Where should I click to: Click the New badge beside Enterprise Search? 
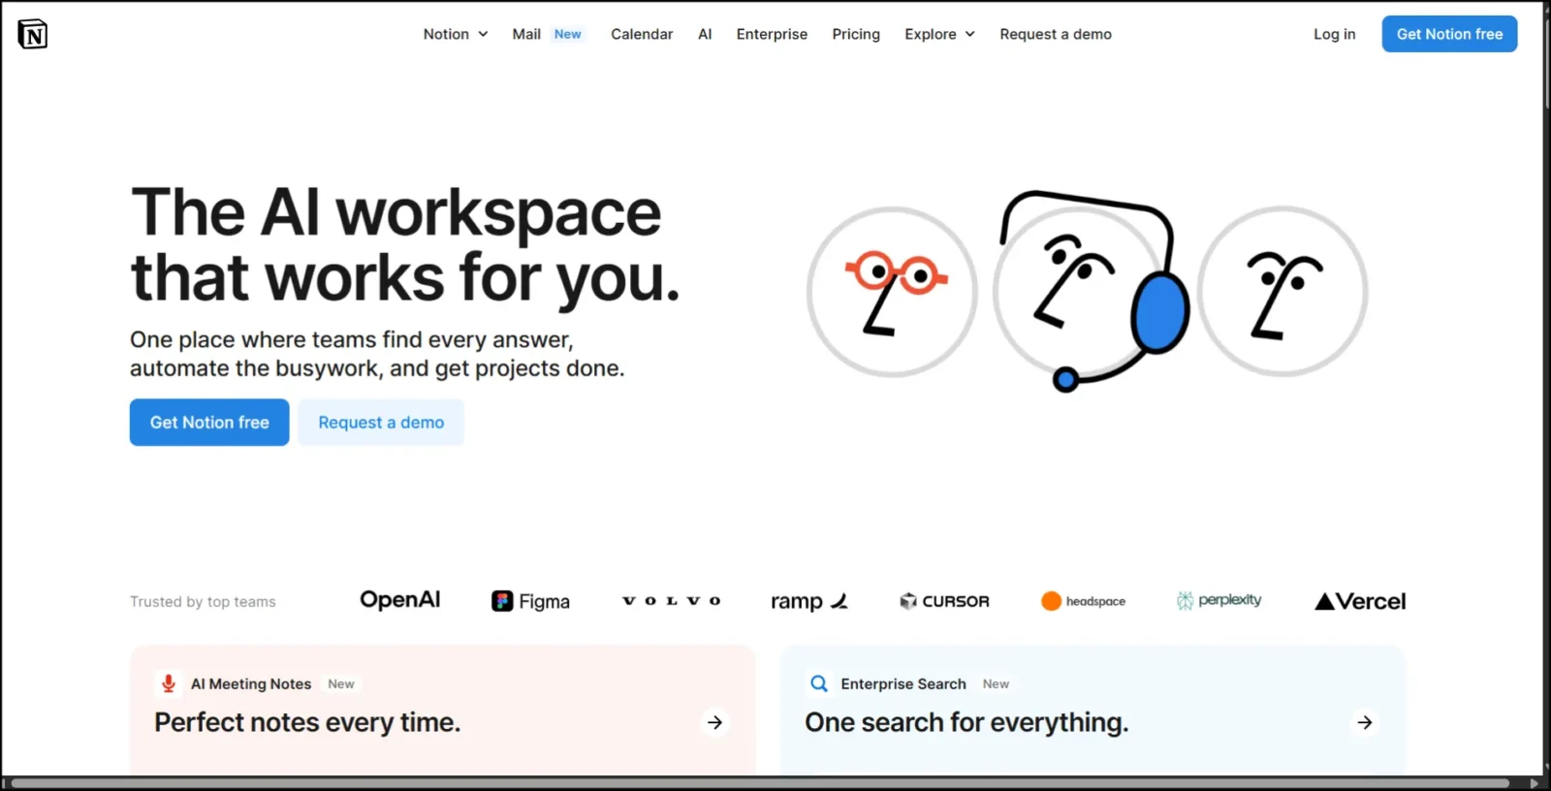[x=996, y=683]
